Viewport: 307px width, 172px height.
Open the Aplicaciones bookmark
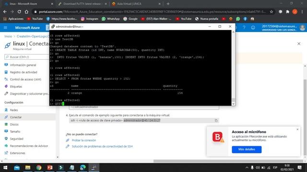tap(13, 19)
